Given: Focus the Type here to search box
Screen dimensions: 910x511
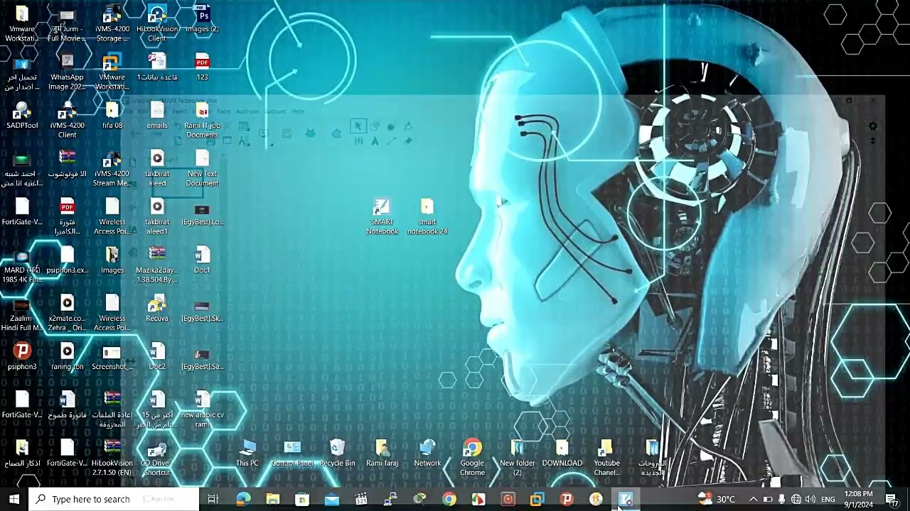Looking at the screenshot, I should pyautogui.click(x=115, y=499).
